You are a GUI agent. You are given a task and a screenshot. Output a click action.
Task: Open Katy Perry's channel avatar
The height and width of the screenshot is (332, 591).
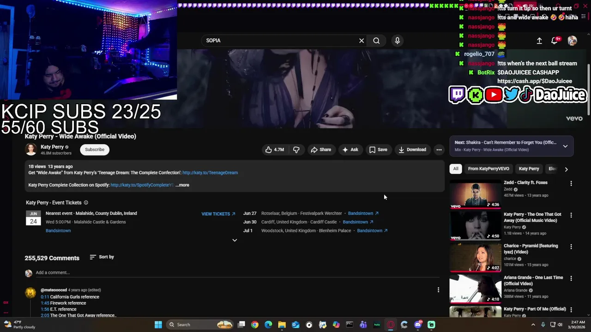tap(31, 149)
